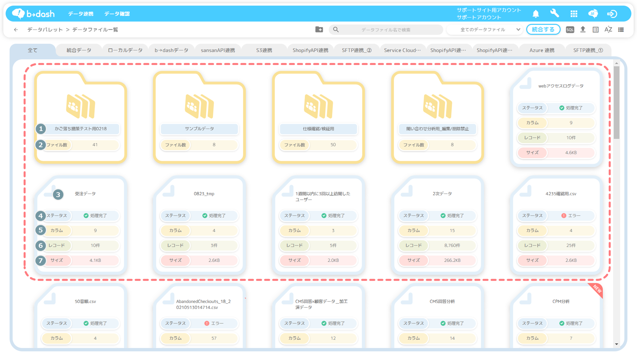Open settings via the wrench icon
This screenshot has width=637, height=358.
coord(554,13)
